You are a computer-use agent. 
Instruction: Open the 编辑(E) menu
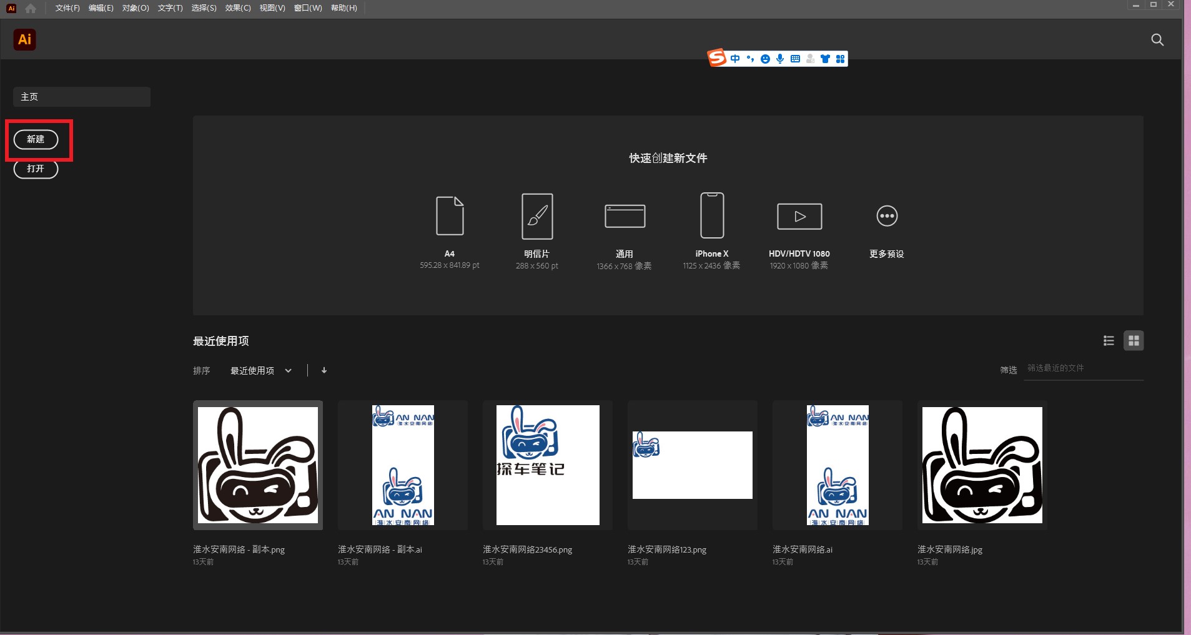[x=101, y=8]
